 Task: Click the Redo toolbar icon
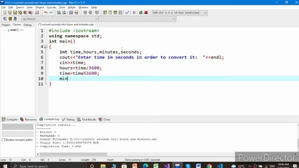[51, 13]
